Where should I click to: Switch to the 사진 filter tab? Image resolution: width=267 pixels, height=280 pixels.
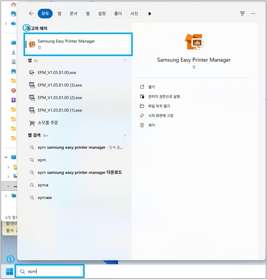[134, 14]
